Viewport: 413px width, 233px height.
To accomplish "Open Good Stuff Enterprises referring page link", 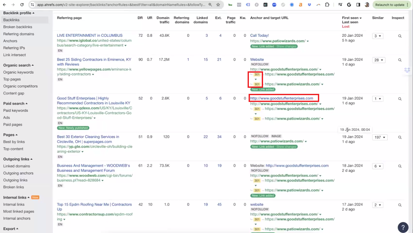I will [93, 100].
